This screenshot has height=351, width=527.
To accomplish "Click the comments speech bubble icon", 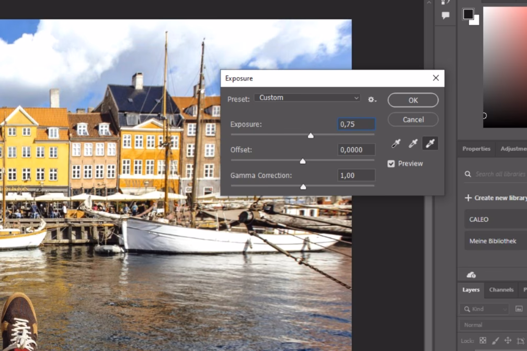I will tap(445, 16).
